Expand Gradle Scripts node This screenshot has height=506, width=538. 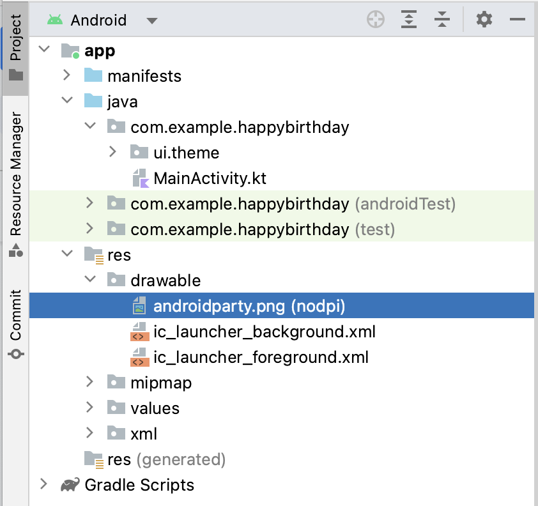click(x=43, y=485)
